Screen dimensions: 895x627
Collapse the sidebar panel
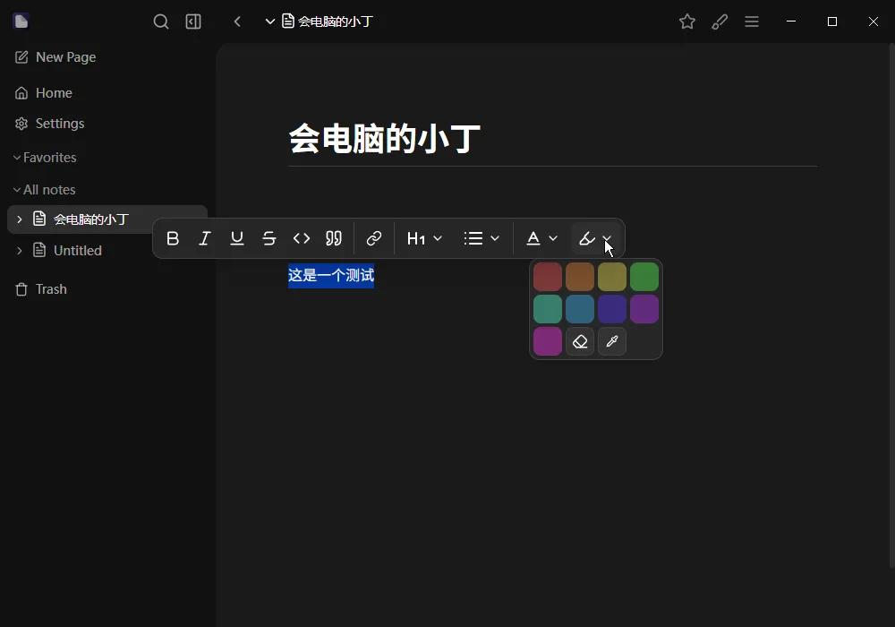(193, 21)
